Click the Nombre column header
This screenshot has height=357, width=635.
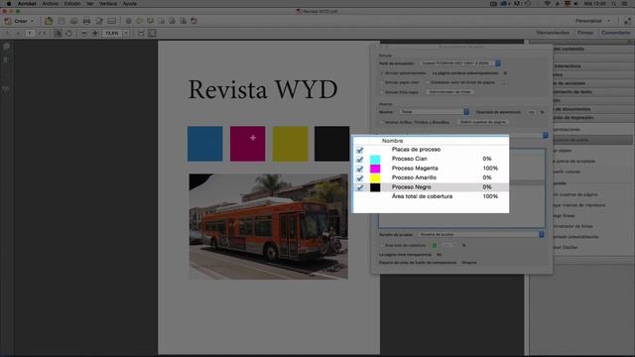tap(393, 141)
